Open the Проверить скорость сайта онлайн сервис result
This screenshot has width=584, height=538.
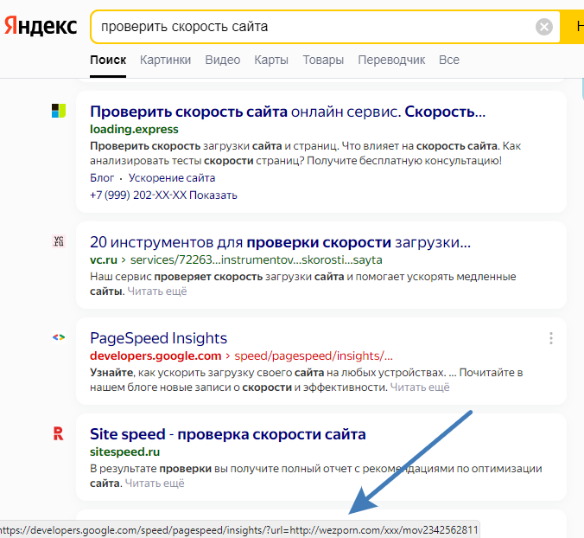click(288, 112)
